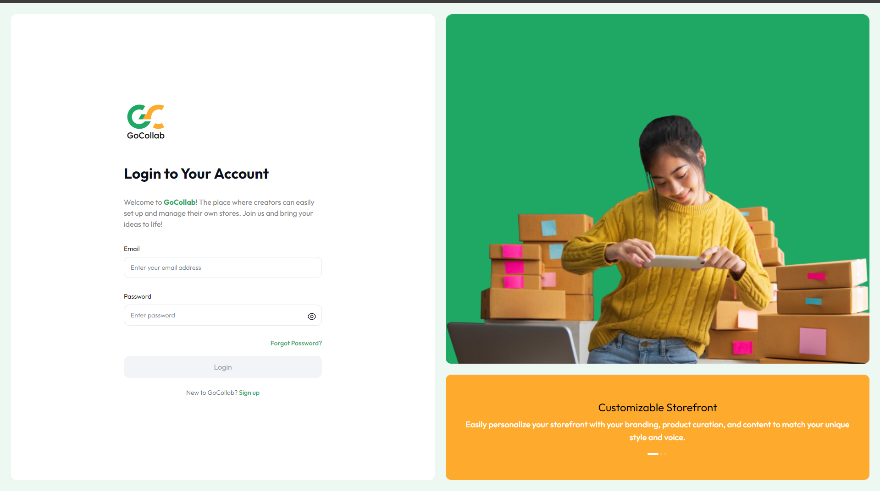Open the Forgot Password? link
The height and width of the screenshot is (491, 880).
point(296,343)
